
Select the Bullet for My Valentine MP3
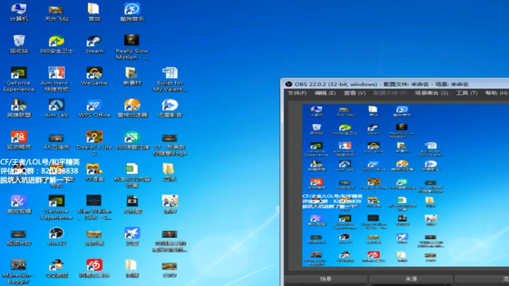[169, 79]
